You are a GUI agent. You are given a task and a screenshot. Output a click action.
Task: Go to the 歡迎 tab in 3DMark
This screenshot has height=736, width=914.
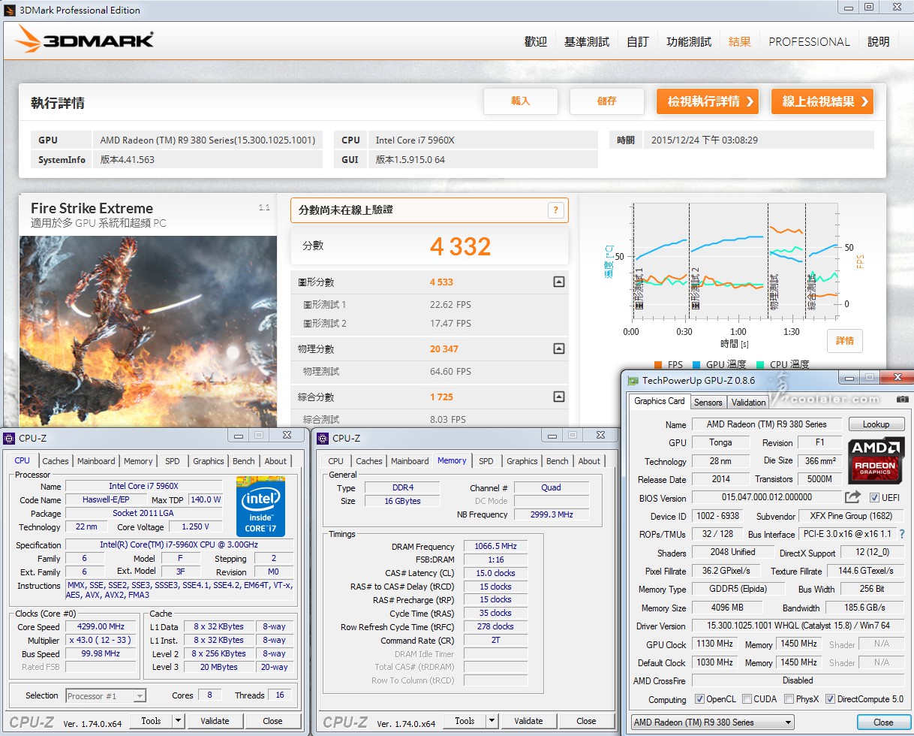point(536,42)
